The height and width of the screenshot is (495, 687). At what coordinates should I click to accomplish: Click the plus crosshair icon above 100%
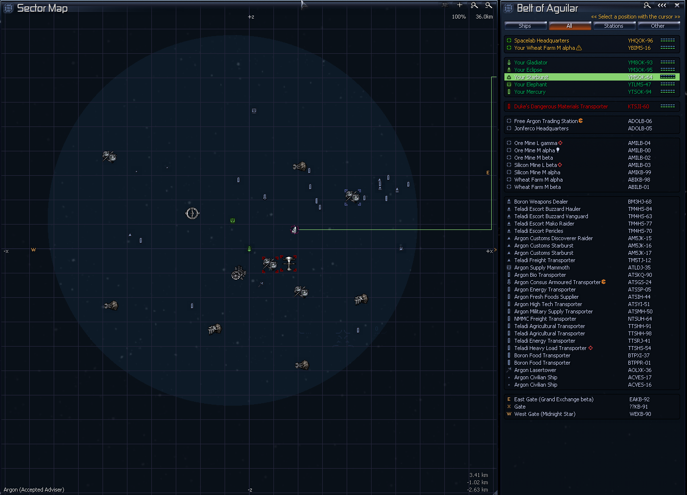click(x=459, y=5)
